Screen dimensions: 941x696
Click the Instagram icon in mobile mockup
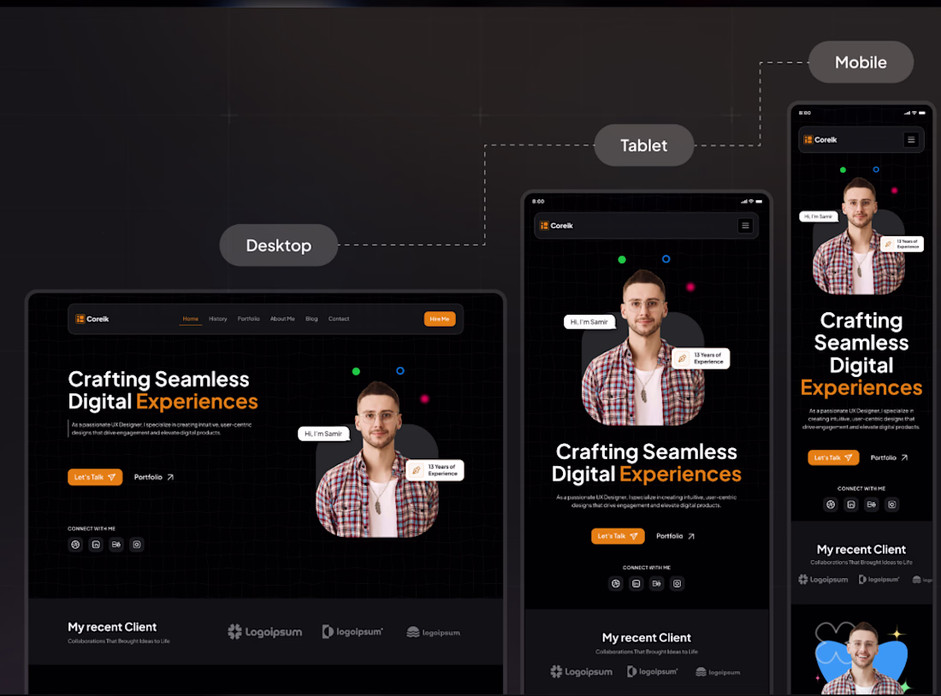[x=892, y=504]
